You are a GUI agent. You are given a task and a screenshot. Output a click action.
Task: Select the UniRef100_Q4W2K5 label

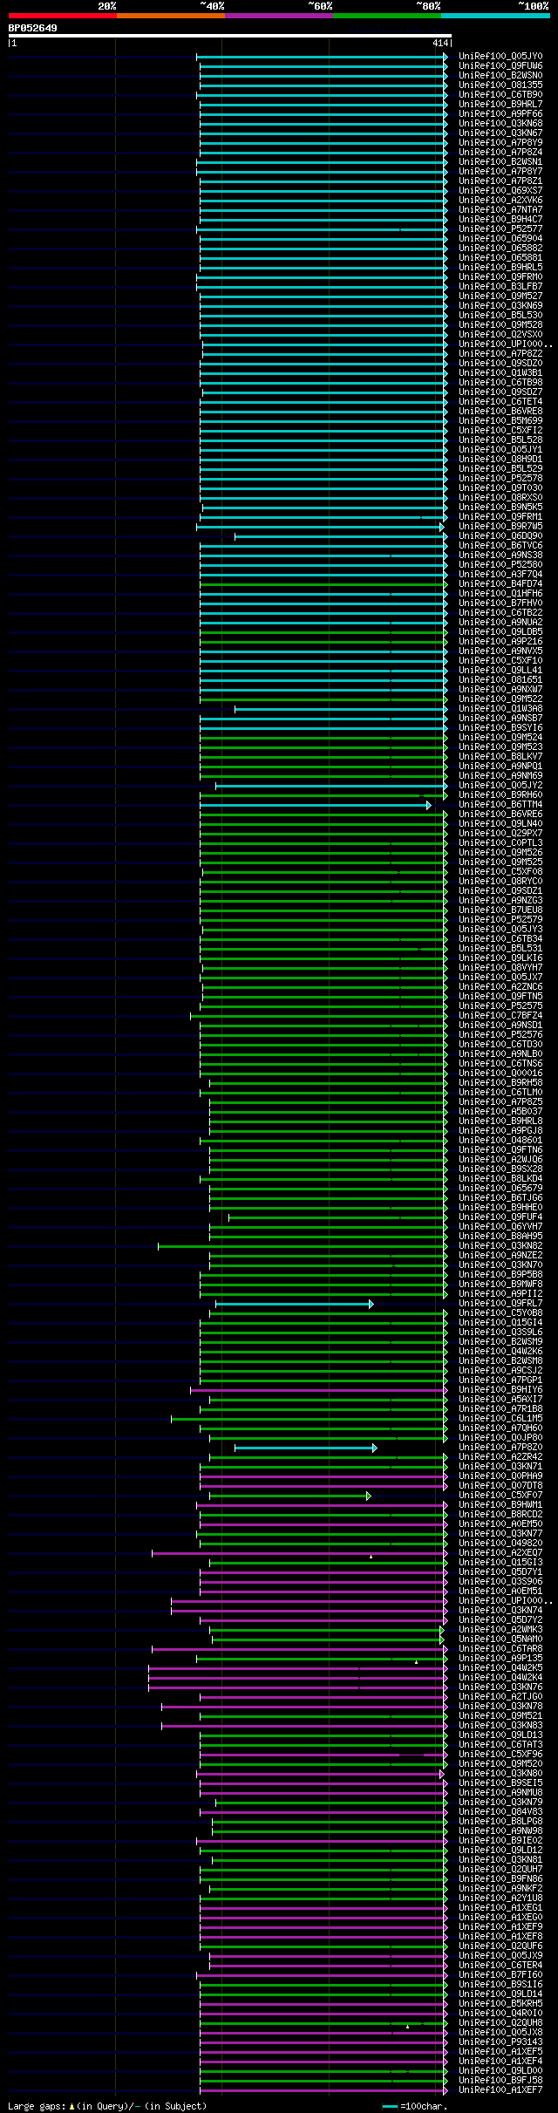pos(500,1667)
